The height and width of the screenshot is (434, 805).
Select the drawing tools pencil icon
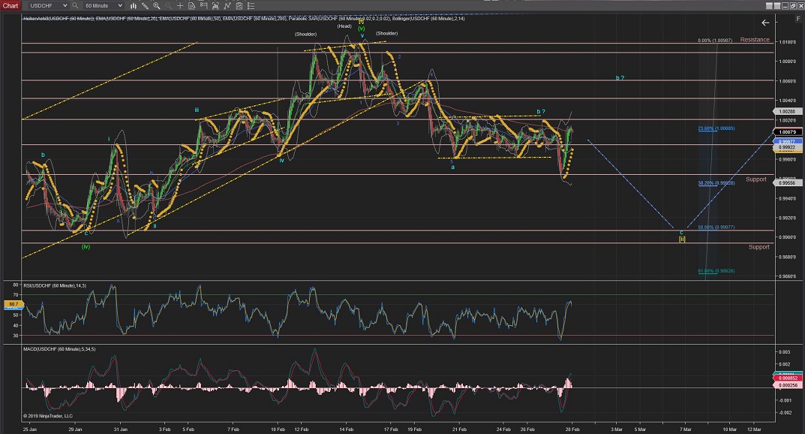(145, 5)
